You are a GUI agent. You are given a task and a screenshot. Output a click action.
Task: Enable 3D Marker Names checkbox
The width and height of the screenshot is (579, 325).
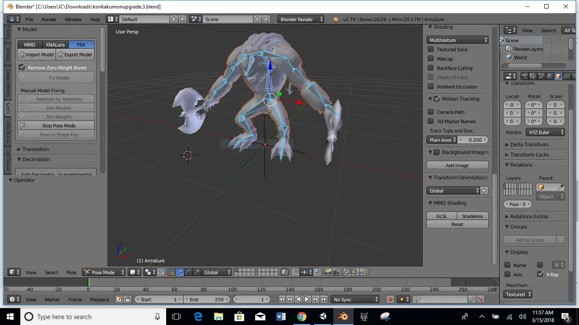click(431, 121)
